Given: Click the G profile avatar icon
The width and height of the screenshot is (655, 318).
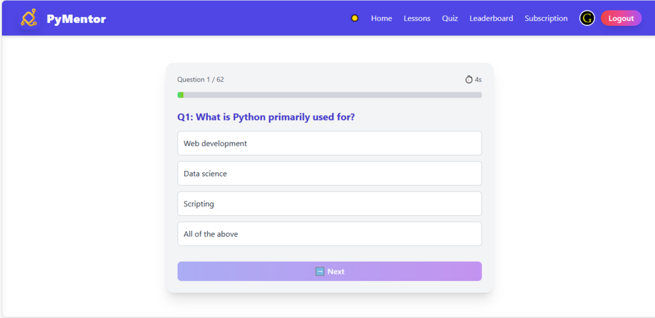Looking at the screenshot, I should (587, 18).
